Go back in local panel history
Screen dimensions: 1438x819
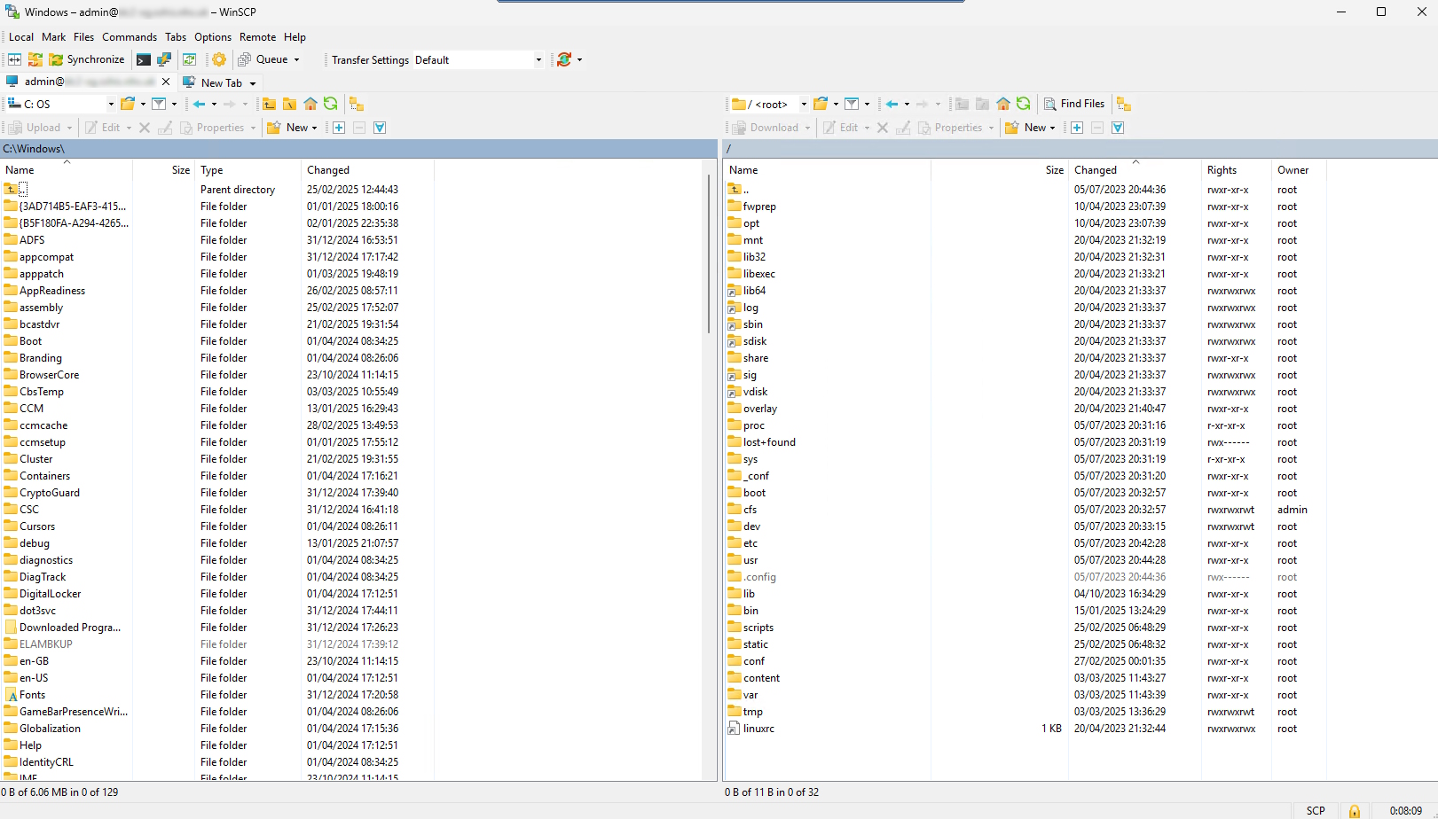(200, 104)
